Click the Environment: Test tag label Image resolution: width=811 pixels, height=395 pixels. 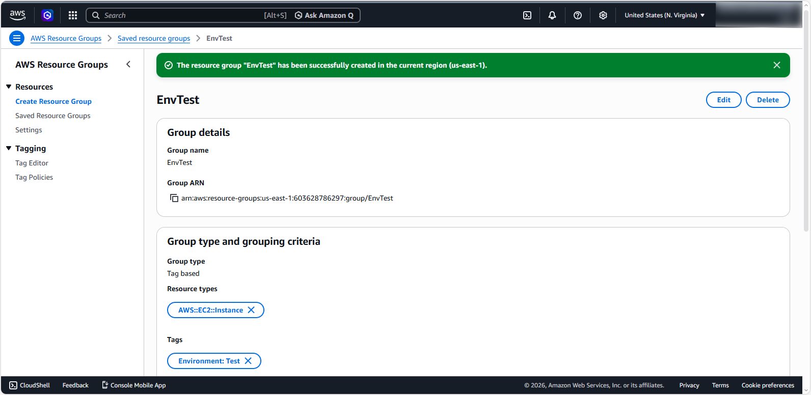[209, 361]
